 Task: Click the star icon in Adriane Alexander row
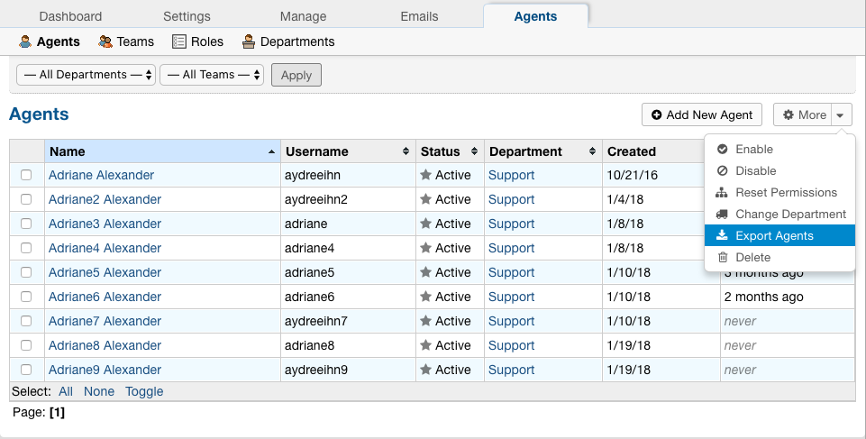[425, 175]
